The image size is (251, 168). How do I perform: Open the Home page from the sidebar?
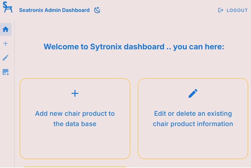[x=5, y=29]
